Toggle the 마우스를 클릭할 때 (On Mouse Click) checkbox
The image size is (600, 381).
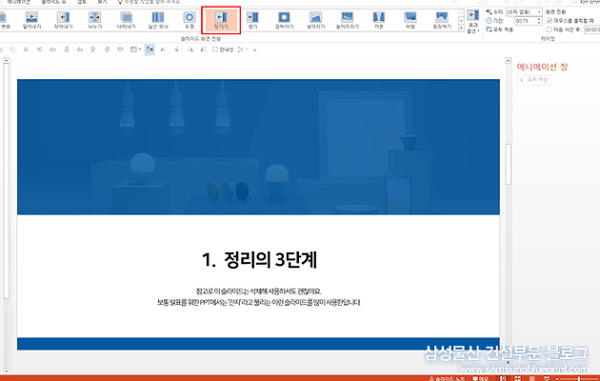(x=550, y=20)
